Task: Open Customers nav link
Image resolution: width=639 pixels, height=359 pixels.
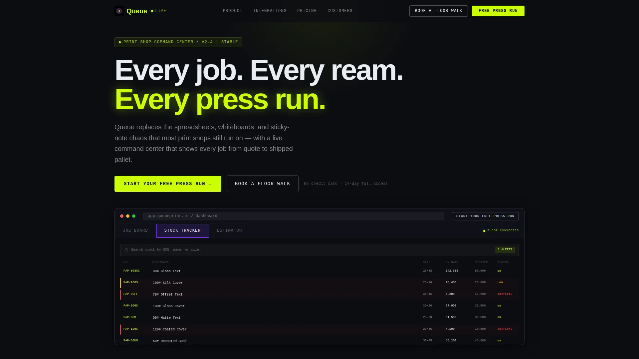Action: (x=340, y=11)
